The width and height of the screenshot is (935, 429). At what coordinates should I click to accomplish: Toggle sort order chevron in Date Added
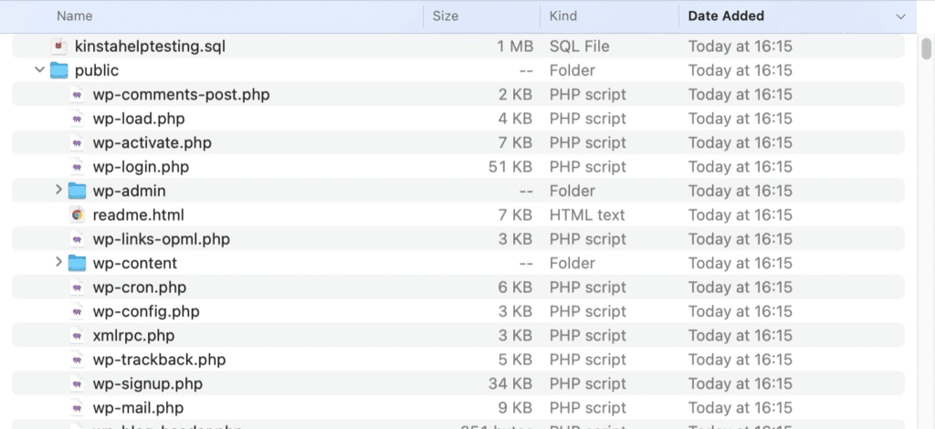[900, 16]
